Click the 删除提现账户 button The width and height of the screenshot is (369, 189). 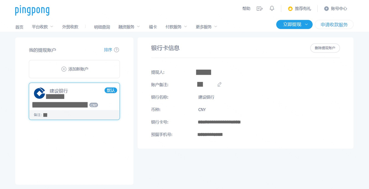[x=325, y=48]
